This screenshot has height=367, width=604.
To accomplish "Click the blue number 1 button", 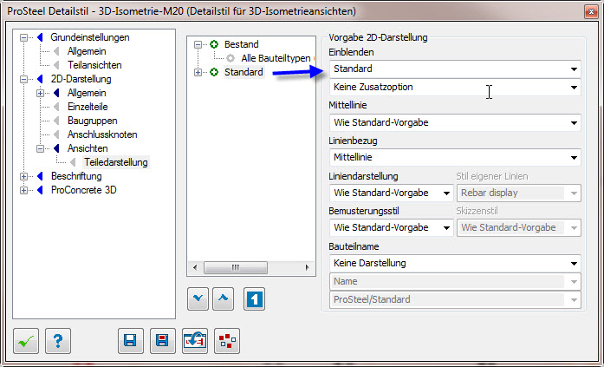I will pos(254,298).
